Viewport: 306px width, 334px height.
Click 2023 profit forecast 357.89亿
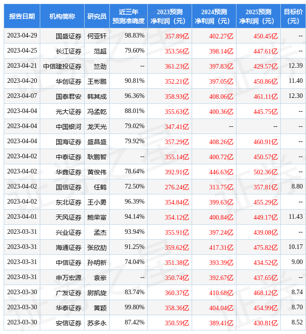pos(177,36)
